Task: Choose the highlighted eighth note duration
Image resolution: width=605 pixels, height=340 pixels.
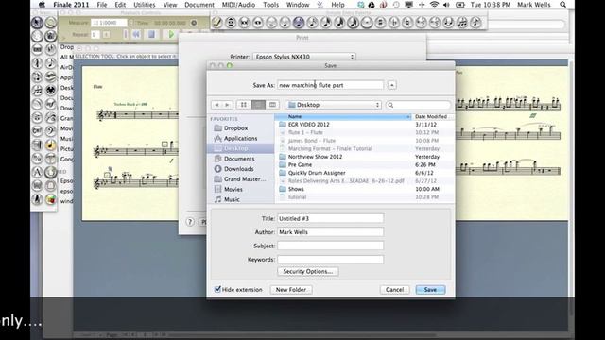Action: [x=299, y=23]
